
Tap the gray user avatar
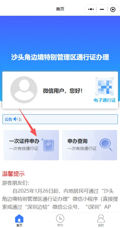[24, 90]
